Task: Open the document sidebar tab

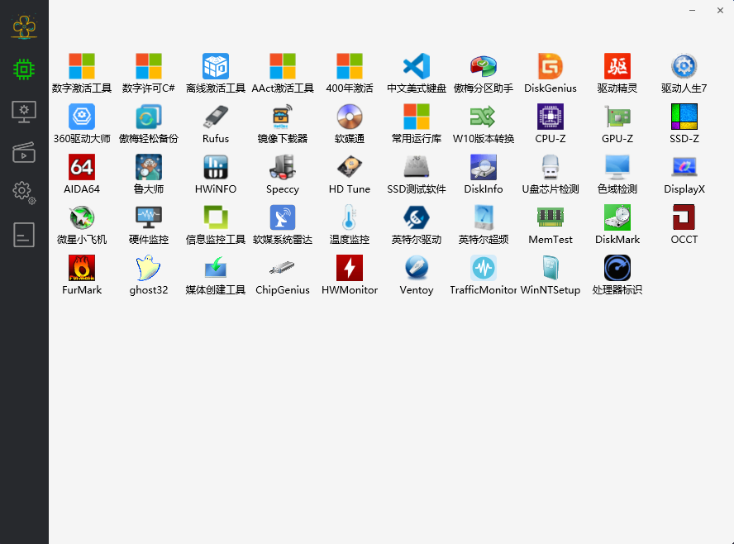Action: click(x=24, y=235)
